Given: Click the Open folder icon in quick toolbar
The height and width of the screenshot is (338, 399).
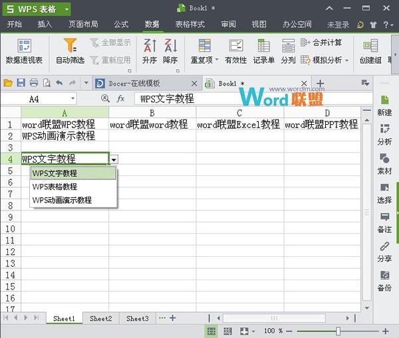Looking at the screenshot, I should point(8,83).
